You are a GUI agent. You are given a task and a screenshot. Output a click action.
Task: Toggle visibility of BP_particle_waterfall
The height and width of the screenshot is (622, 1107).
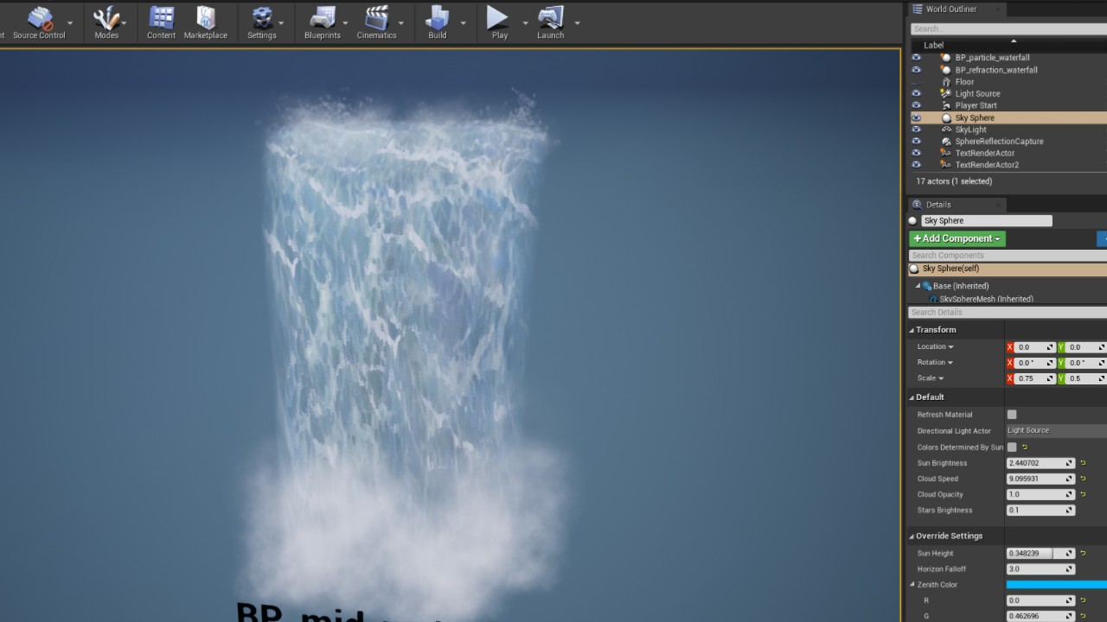917,57
